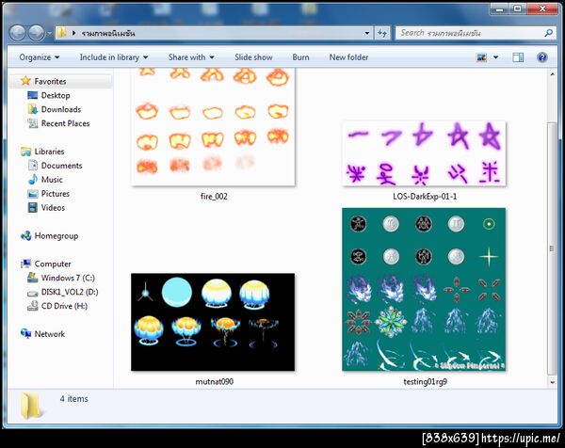Click the Libraries icon
Screen dimensions: 565x448
tap(25, 152)
